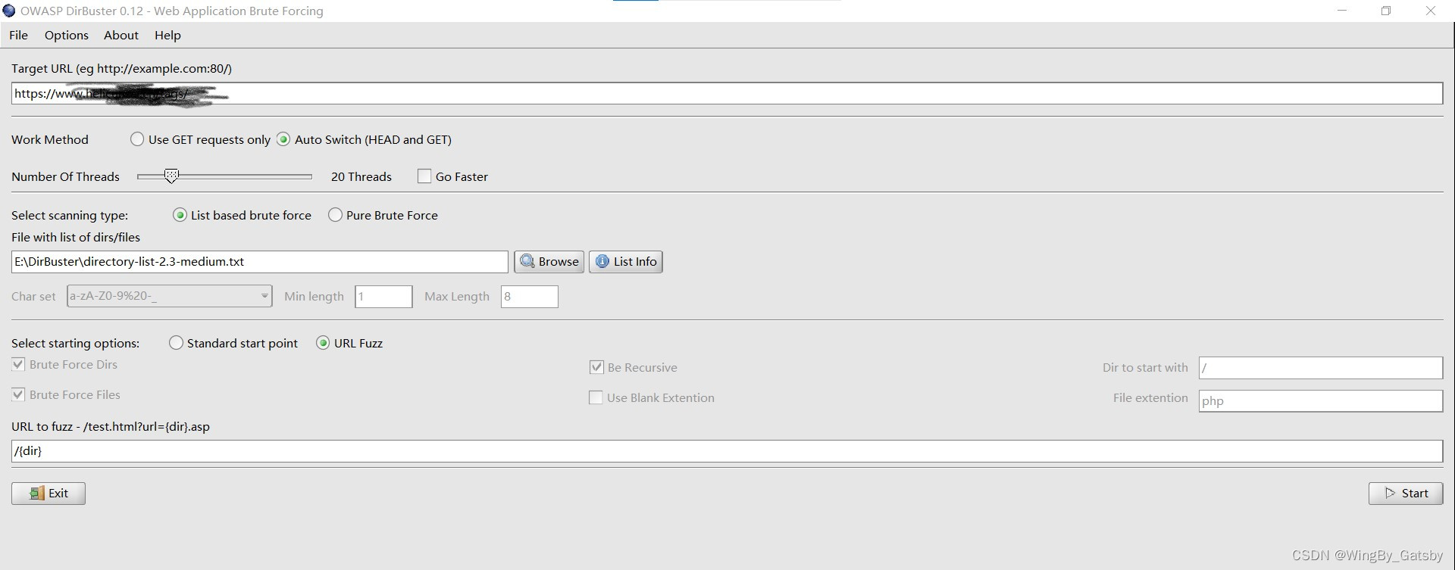
Task: Open the Char set dropdown
Action: tap(170, 296)
